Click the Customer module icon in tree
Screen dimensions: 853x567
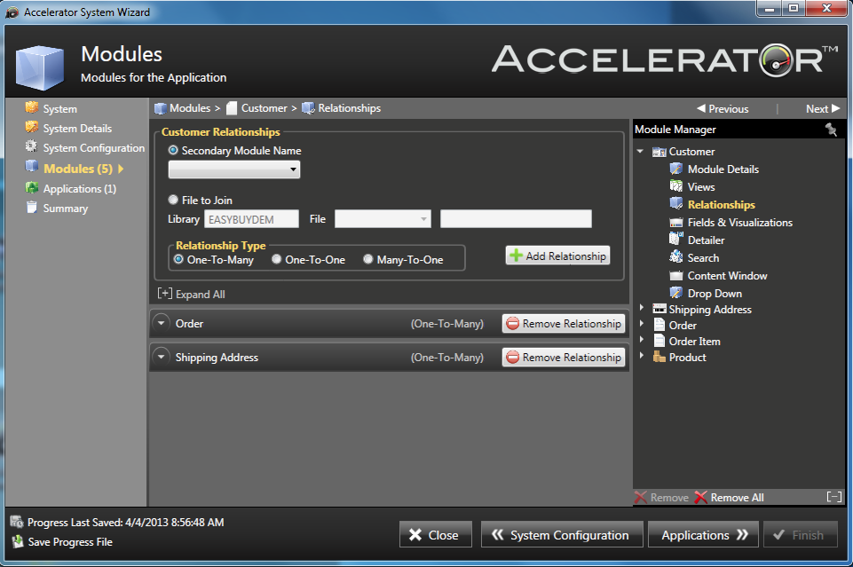click(x=659, y=152)
